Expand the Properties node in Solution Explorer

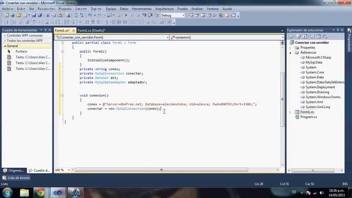click(290, 48)
